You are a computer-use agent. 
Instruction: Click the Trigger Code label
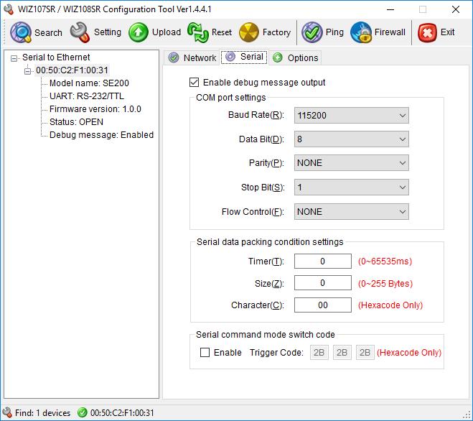(276, 353)
